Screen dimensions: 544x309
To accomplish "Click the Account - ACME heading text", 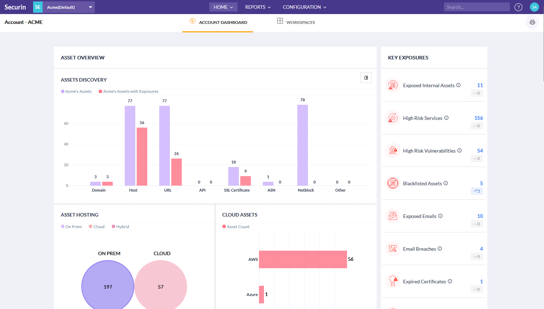I will point(24,22).
